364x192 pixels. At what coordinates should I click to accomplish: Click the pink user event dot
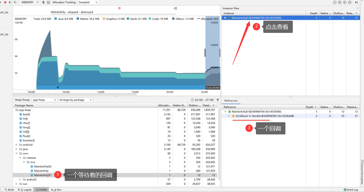(x=119, y=8)
